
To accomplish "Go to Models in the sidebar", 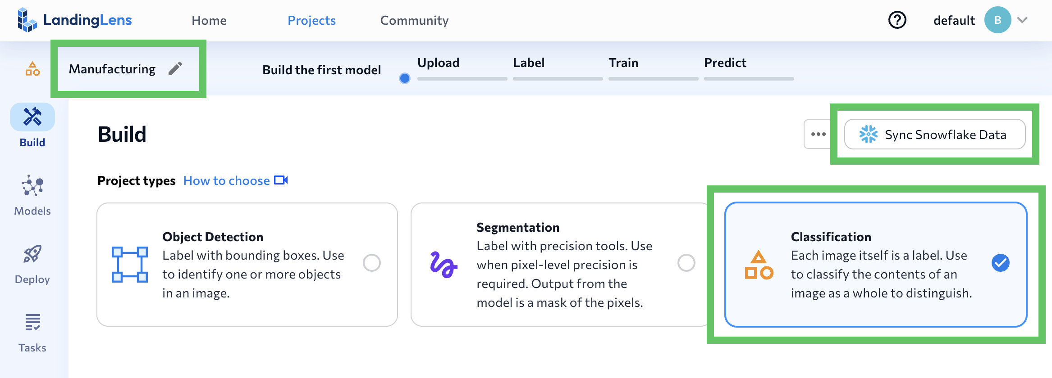I will pyautogui.click(x=32, y=185).
